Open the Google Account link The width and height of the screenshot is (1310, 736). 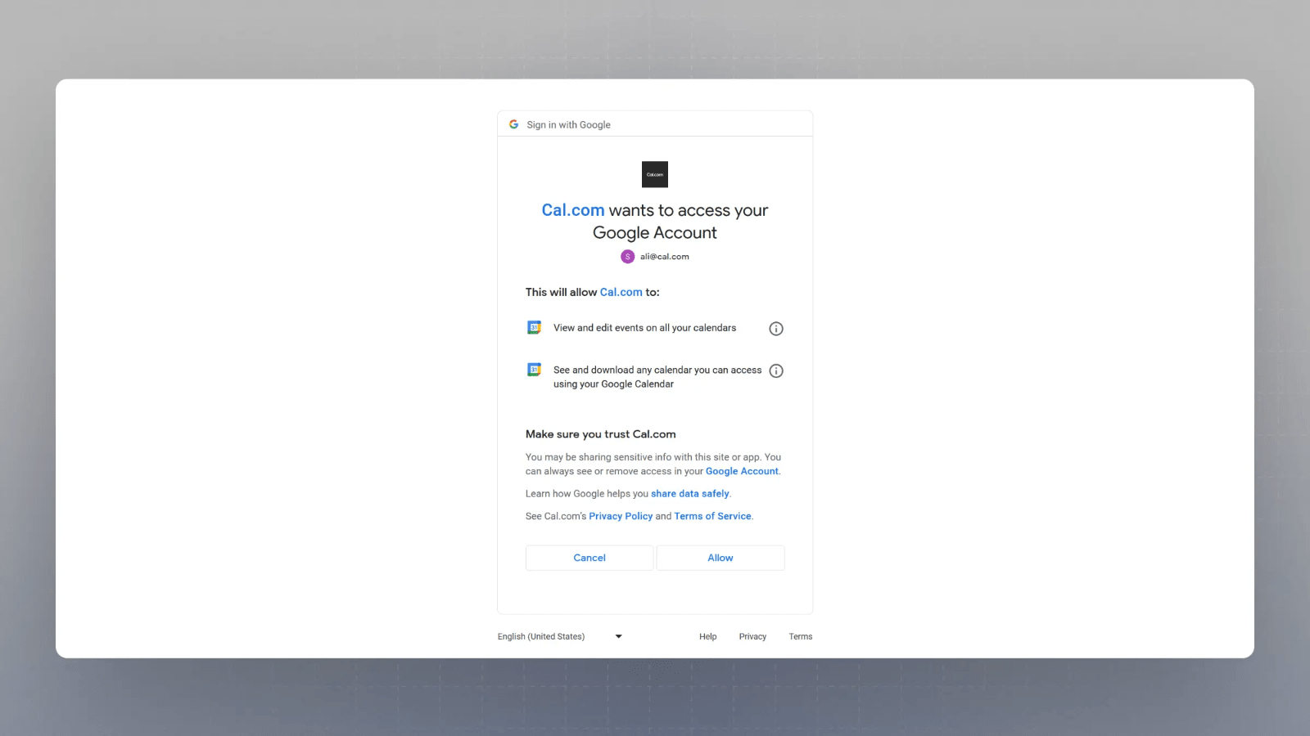pos(742,471)
